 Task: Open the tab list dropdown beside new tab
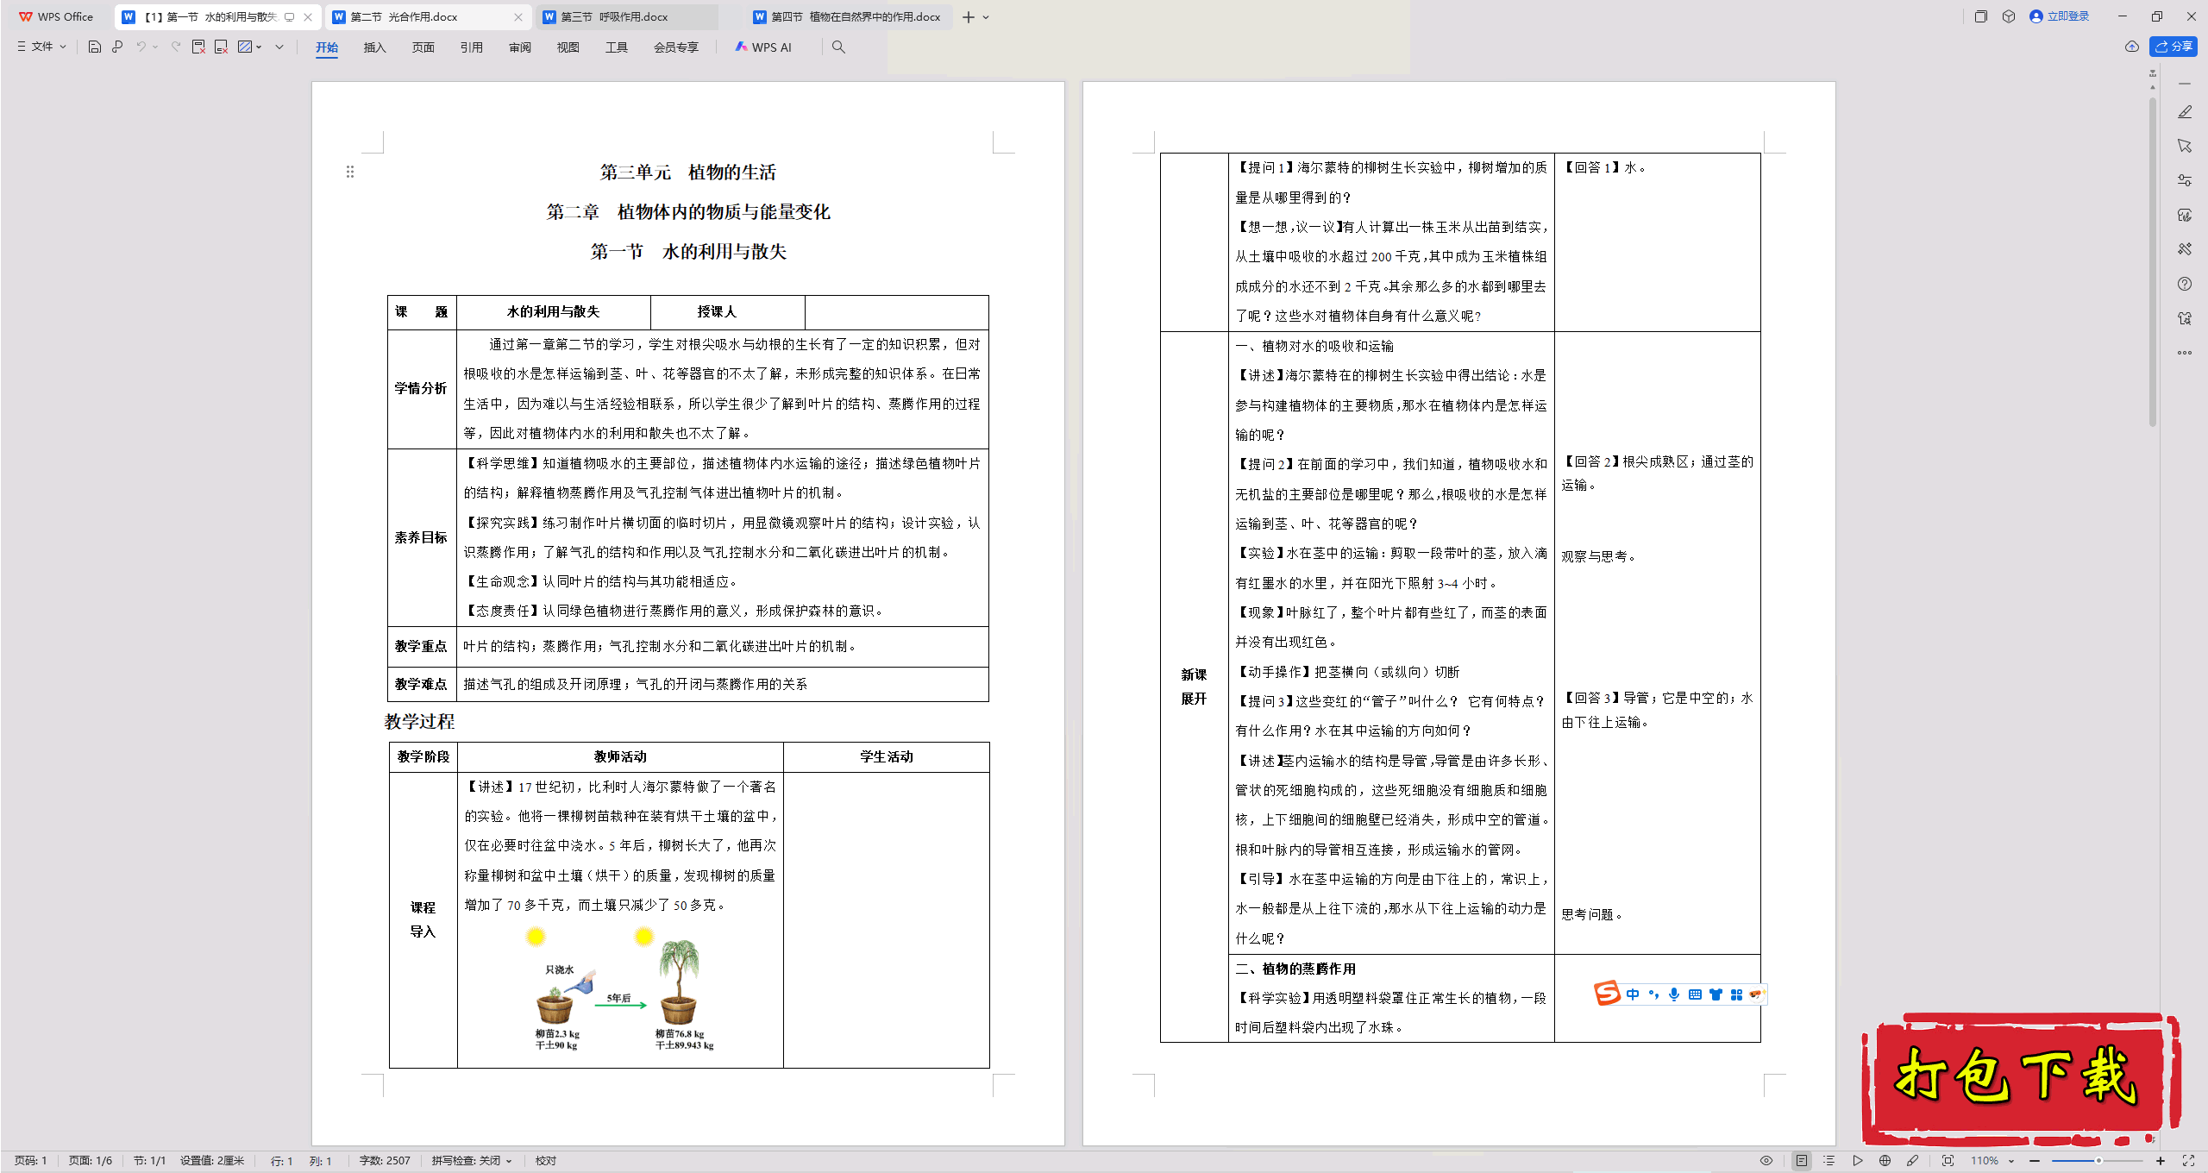987,17
